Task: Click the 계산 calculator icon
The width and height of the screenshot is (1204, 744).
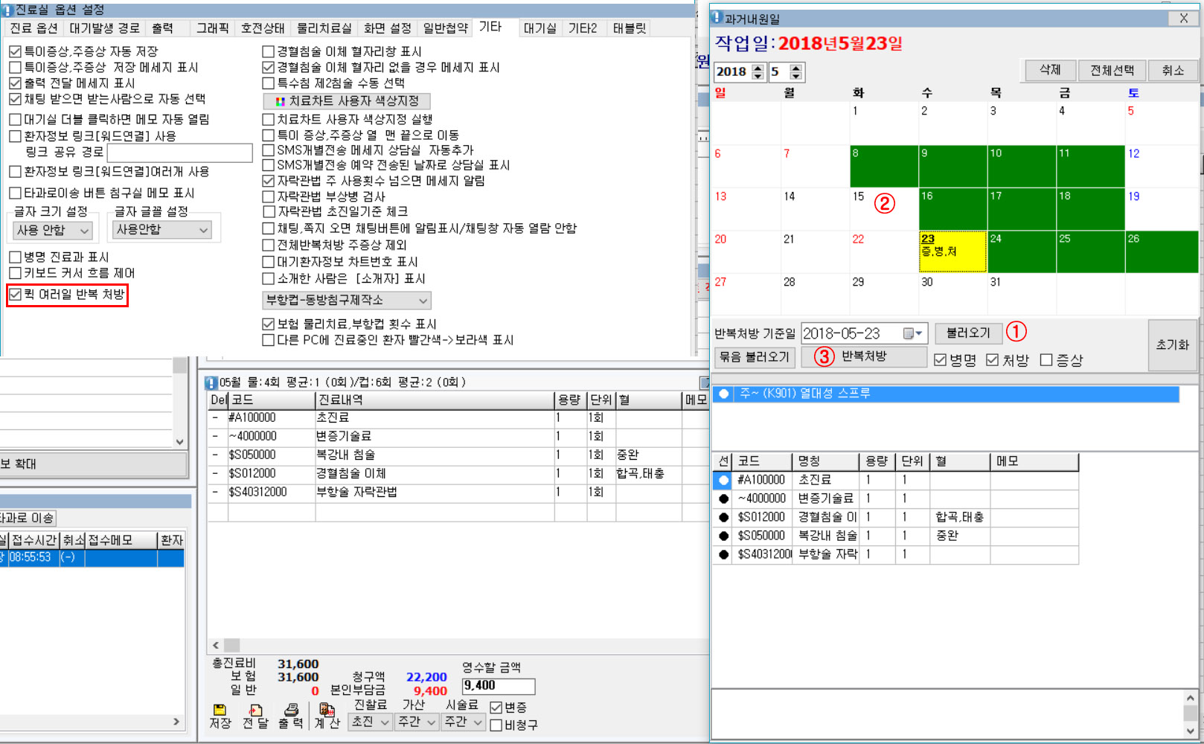Action: click(x=327, y=711)
